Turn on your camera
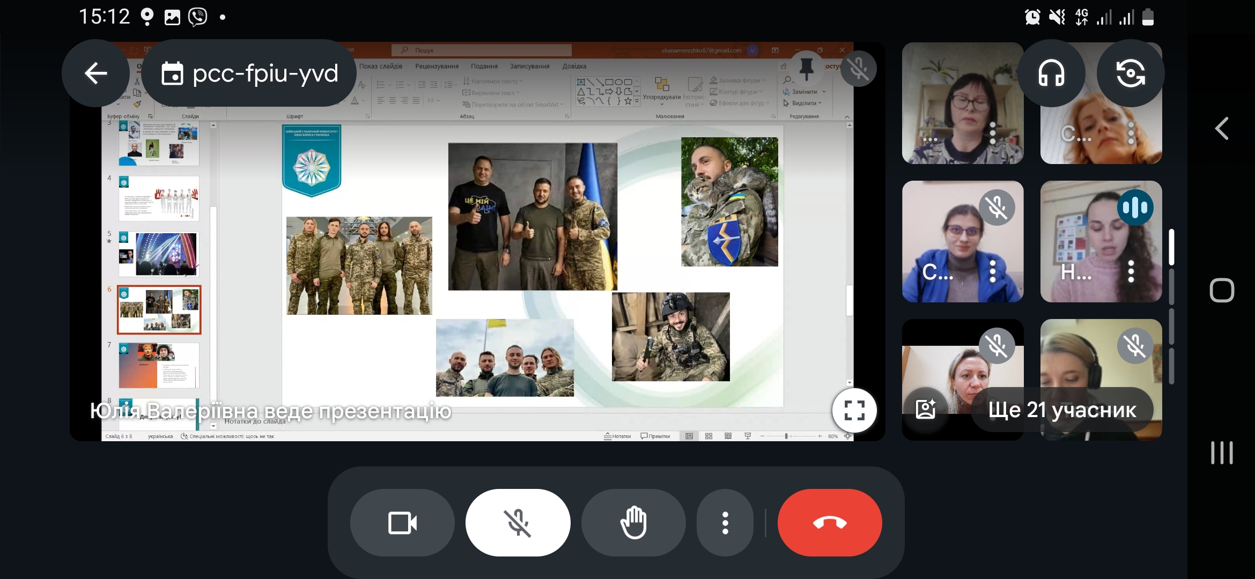 point(402,523)
